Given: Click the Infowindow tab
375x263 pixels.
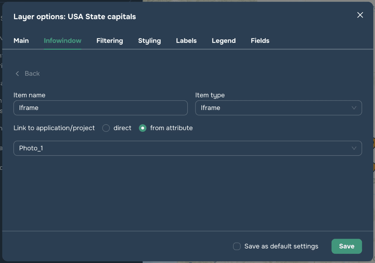Looking at the screenshot, I should tap(63, 41).
